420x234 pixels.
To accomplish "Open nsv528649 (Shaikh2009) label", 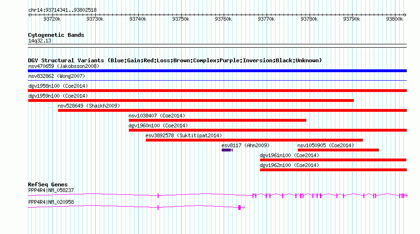I will pos(89,106).
